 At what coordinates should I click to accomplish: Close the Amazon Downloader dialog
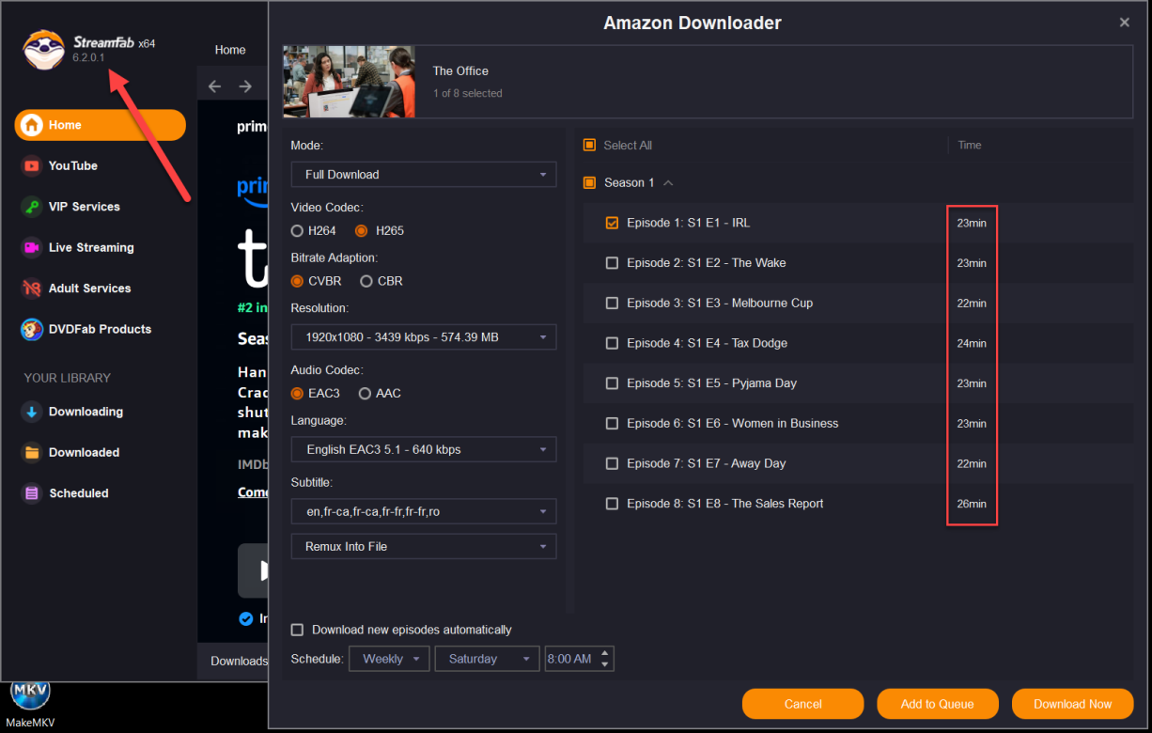tap(1124, 23)
